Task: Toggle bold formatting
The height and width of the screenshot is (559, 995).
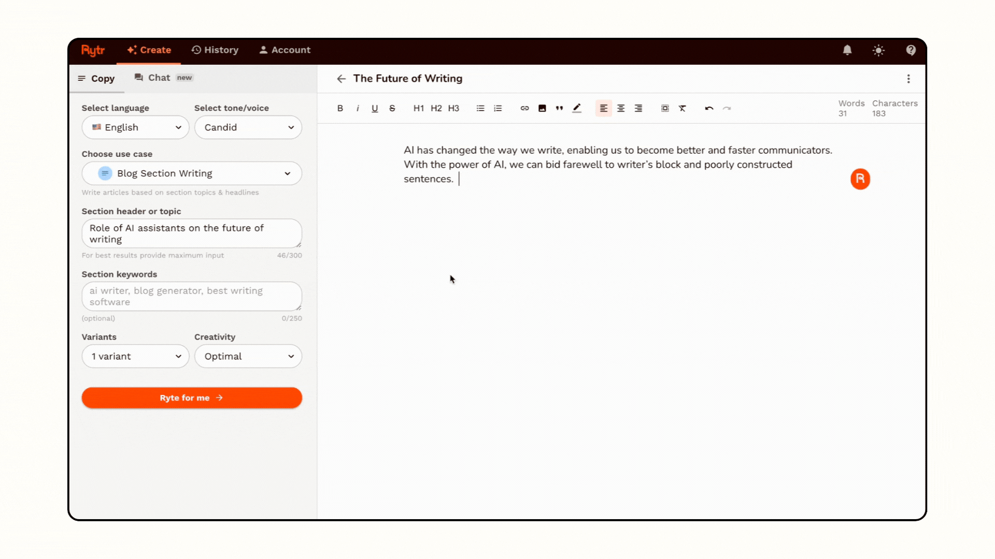Action: click(340, 108)
